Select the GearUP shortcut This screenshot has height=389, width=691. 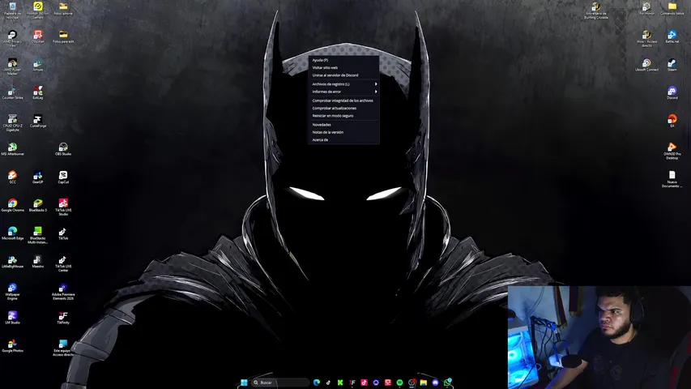38,177
